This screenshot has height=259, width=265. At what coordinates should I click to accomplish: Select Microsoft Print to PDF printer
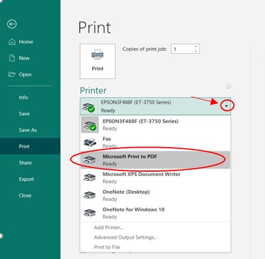coord(156,160)
